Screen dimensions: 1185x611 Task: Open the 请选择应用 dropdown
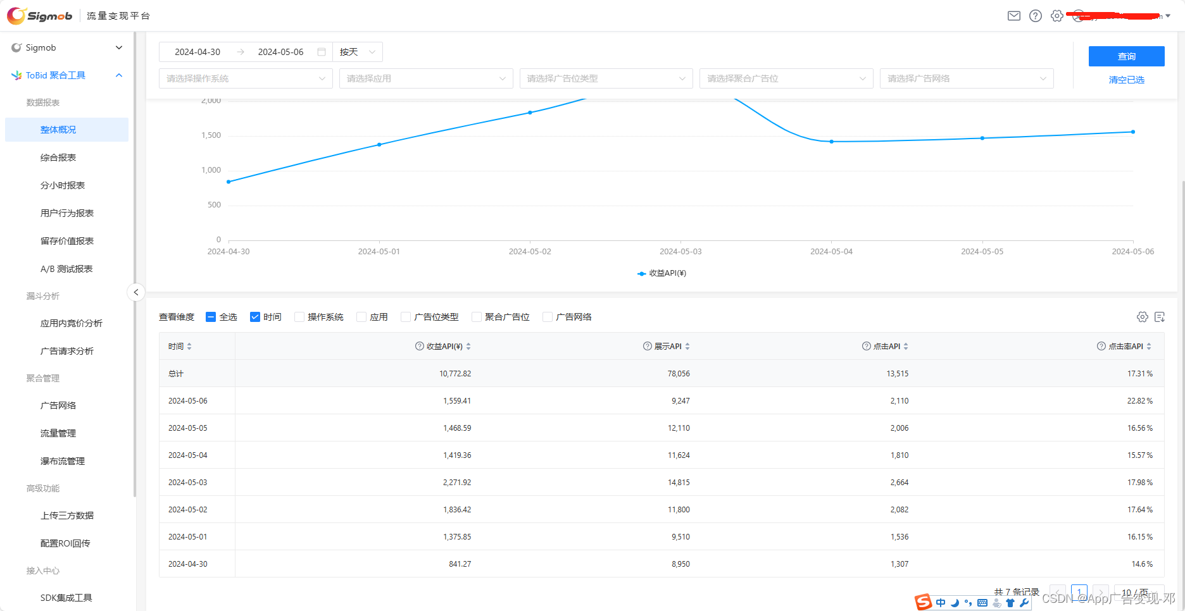(426, 78)
